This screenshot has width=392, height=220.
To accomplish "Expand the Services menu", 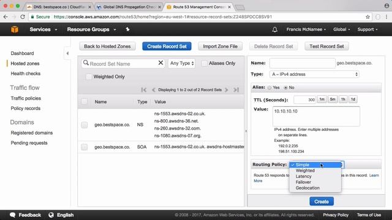I will pos(43,29).
